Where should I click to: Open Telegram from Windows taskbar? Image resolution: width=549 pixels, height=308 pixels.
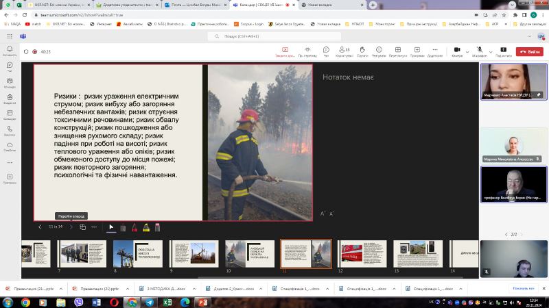pyautogui.click(x=150, y=303)
